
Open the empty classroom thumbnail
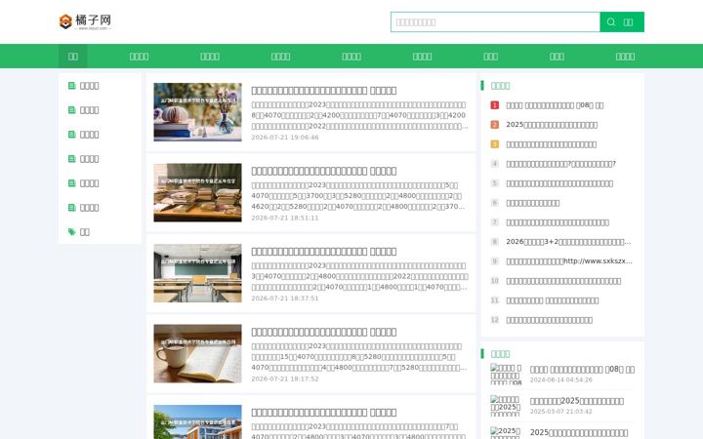(x=197, y=273)
